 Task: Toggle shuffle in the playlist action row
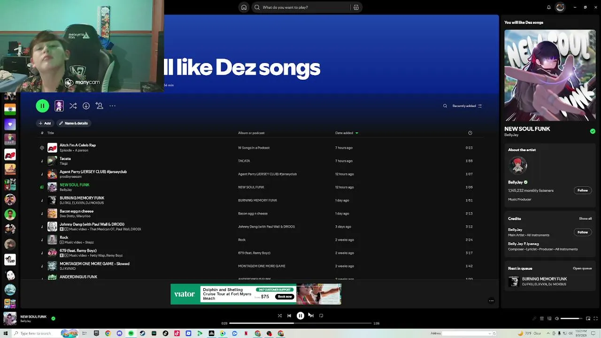[73, 106]
